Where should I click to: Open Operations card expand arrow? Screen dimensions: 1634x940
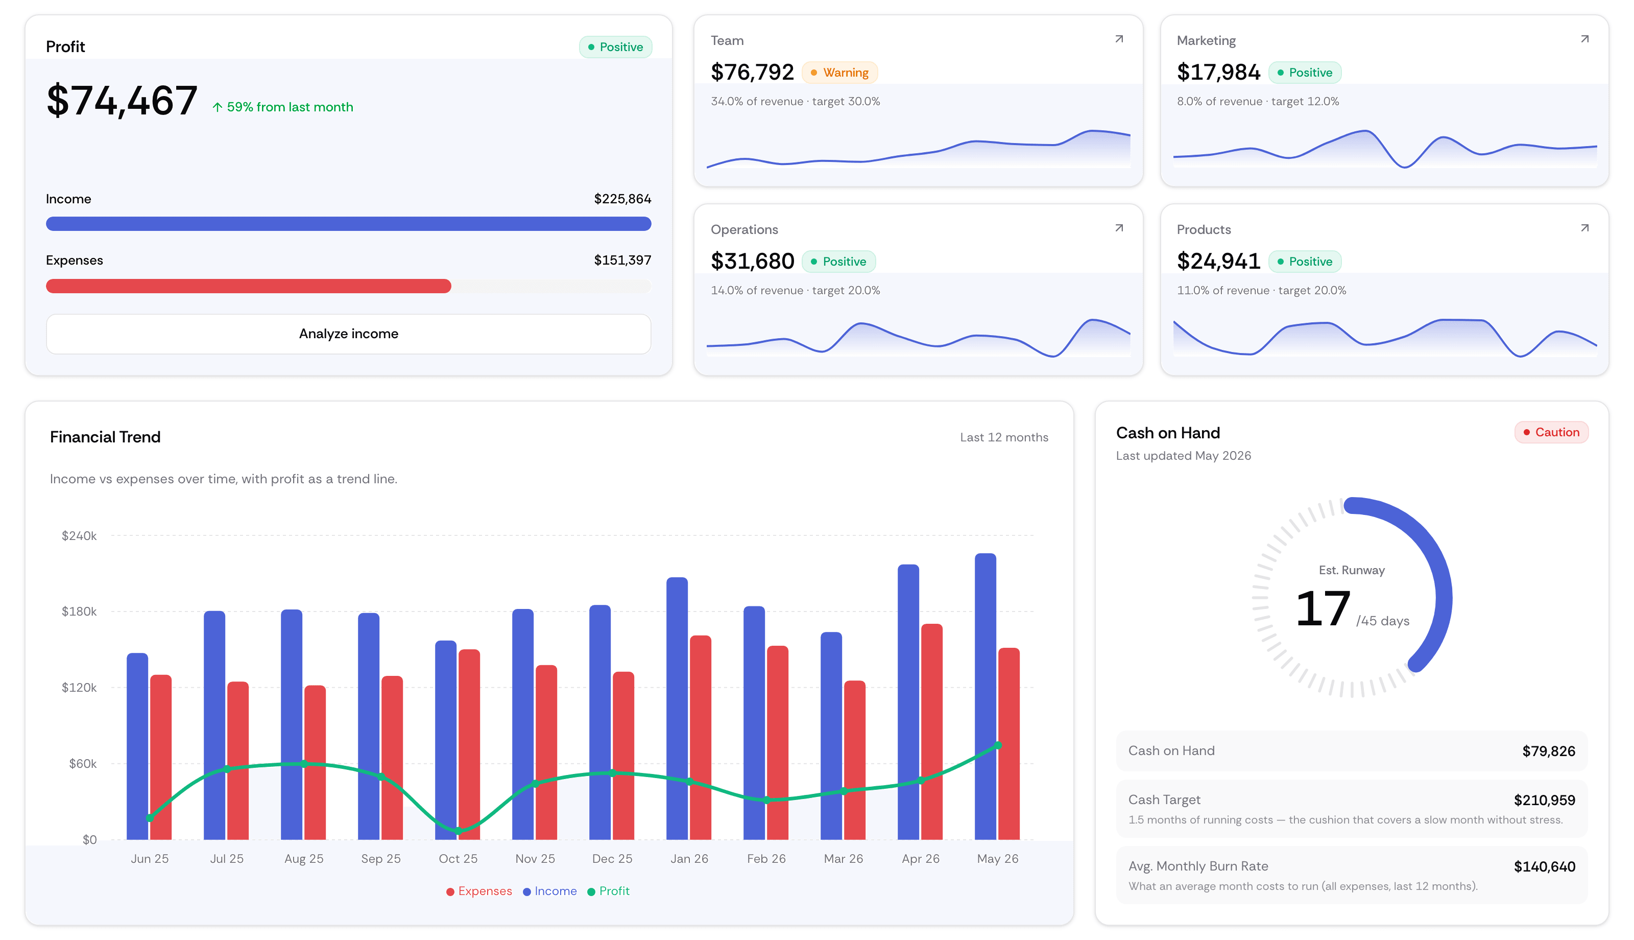point(1119,228)
